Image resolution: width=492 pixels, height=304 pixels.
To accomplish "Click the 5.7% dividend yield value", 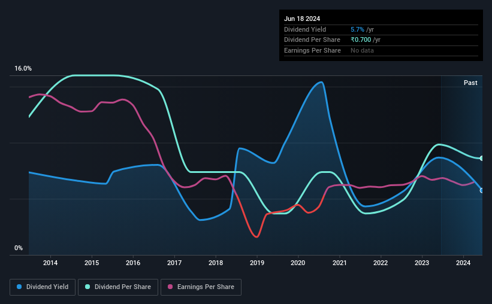I will [357, 29].
